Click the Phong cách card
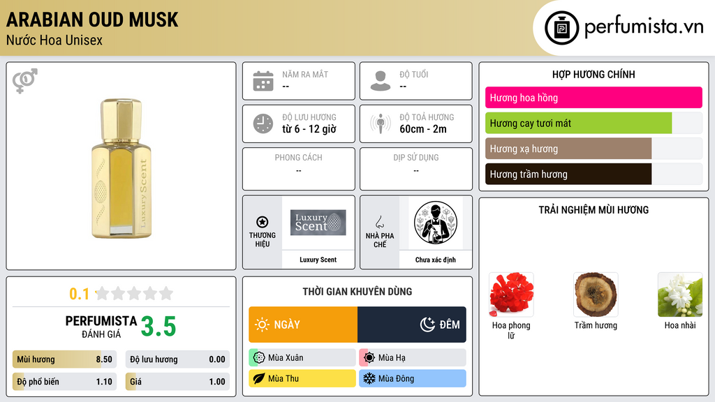The width and height of the screenshot is (715, 402). tap(299, 169)
